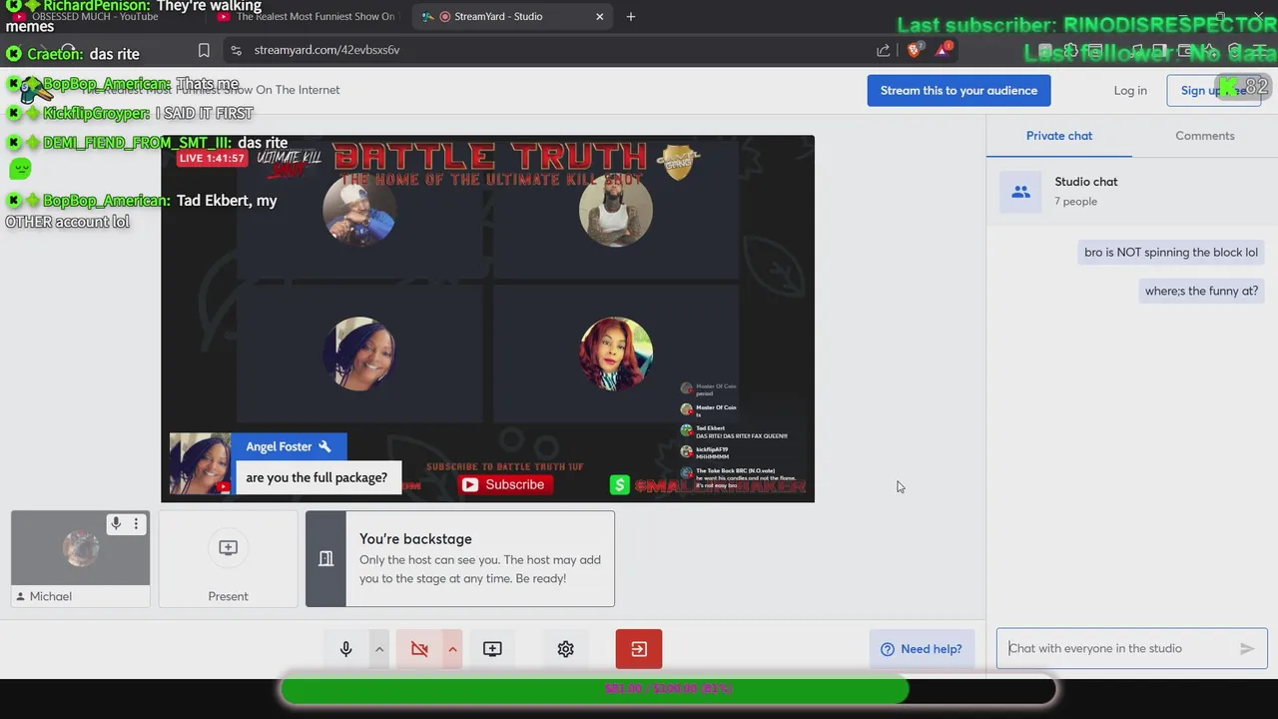Toggle mic icon on Michael thumbnail
The width and height of the screenshot is (1278, 719).
pos(116,523)
